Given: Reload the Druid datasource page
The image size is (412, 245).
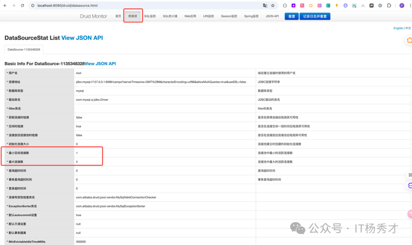Looking at the screenshot, I should coord(23,5).
